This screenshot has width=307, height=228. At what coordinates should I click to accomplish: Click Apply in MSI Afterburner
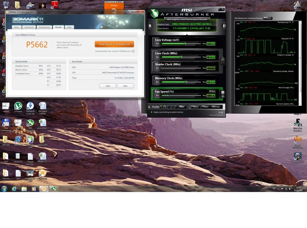[x=195, y=107]
